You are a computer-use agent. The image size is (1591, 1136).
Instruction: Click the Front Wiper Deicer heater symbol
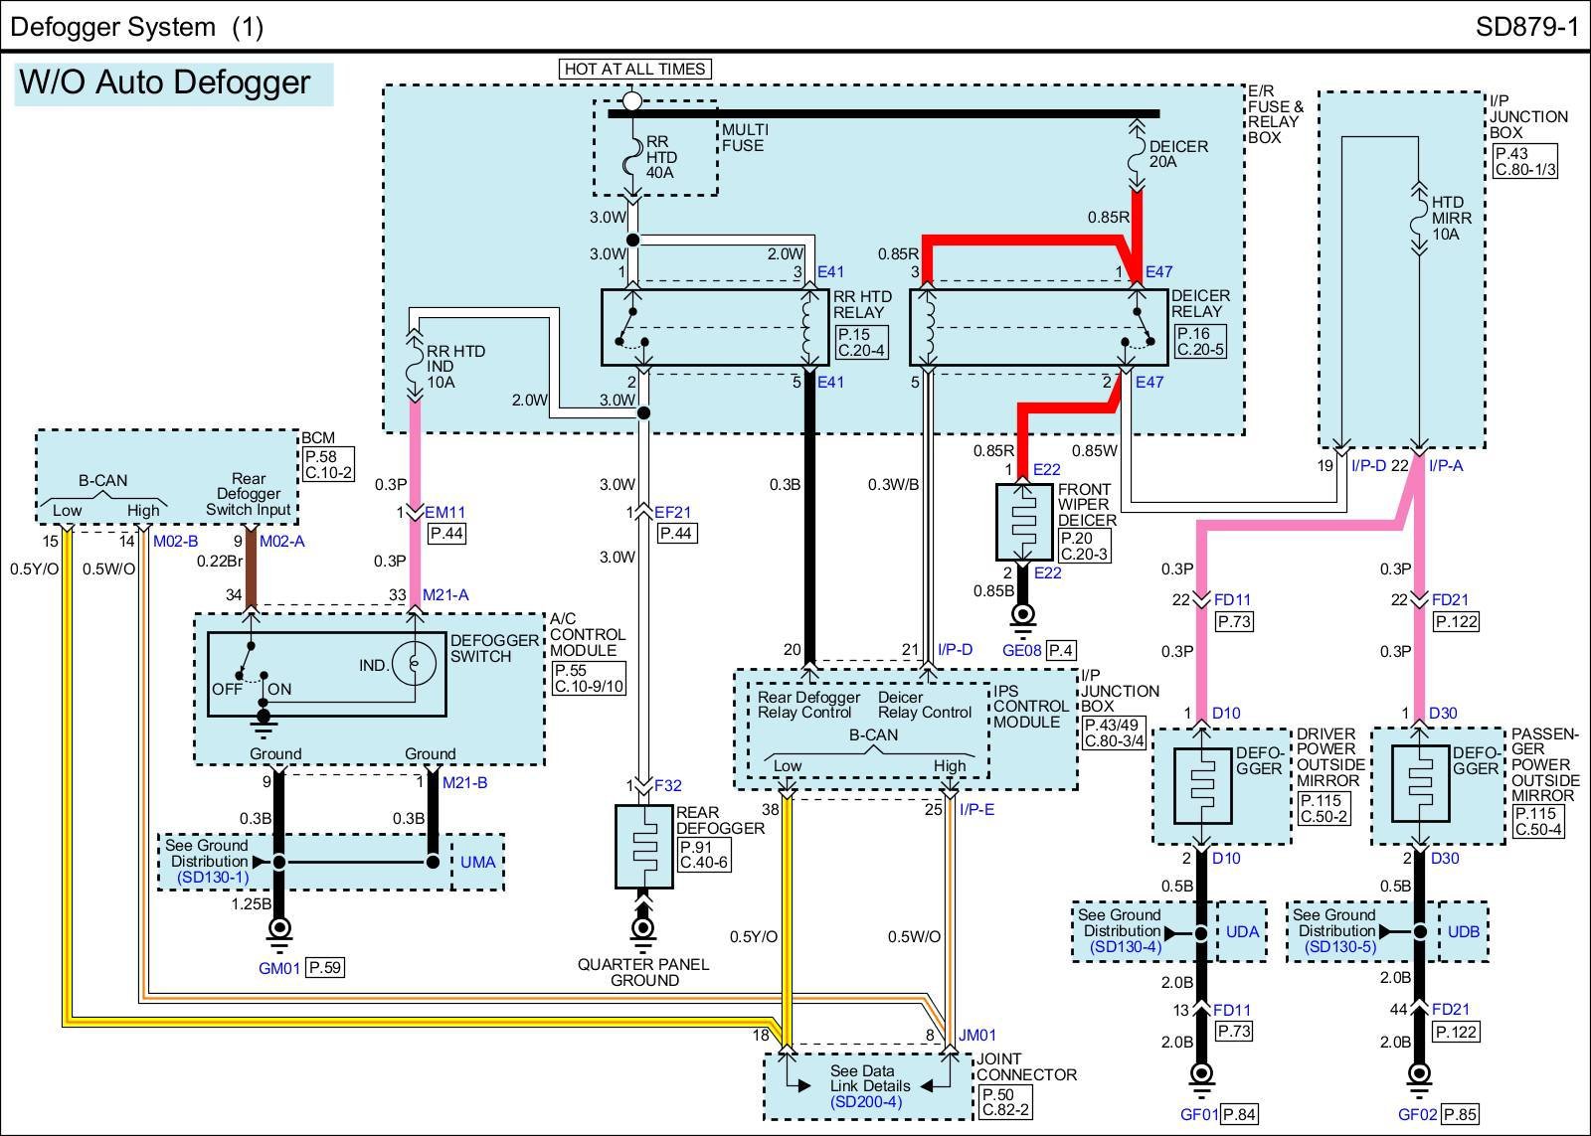click(1023, 523)
